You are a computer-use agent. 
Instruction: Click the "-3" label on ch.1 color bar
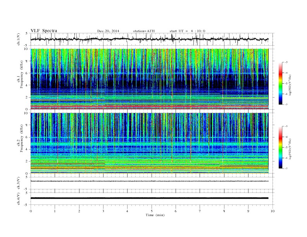pyautogui.click(x=286, y=62)
